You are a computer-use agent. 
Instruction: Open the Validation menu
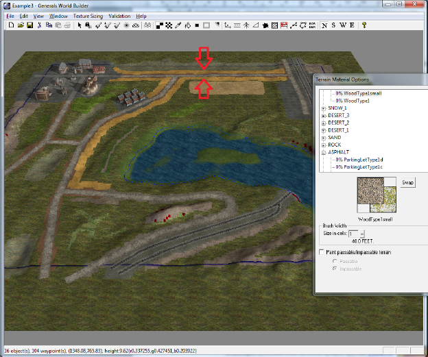(119, 16)
